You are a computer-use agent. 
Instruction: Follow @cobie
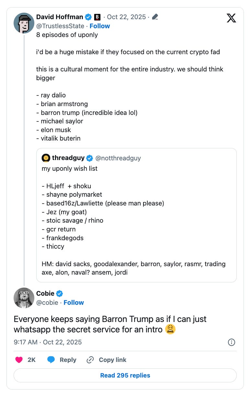point(74,303)
